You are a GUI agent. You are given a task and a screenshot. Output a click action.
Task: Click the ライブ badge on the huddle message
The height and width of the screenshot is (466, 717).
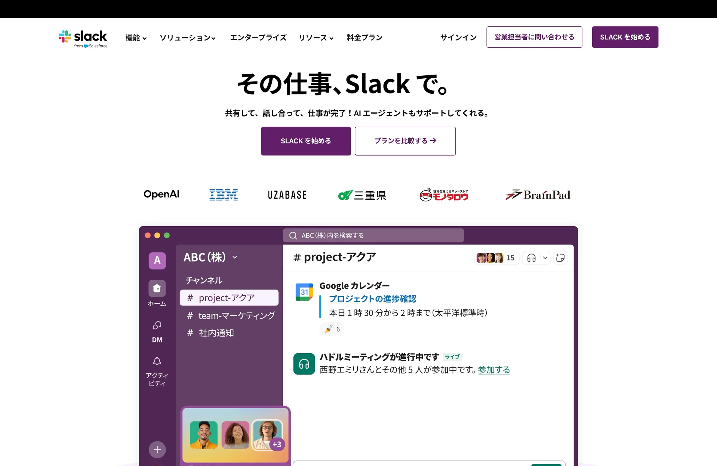(452, 357)
